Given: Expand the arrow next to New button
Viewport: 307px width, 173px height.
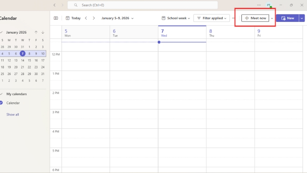Looking at the screenshot, I should pyautogui.click(x=302, y=18).
